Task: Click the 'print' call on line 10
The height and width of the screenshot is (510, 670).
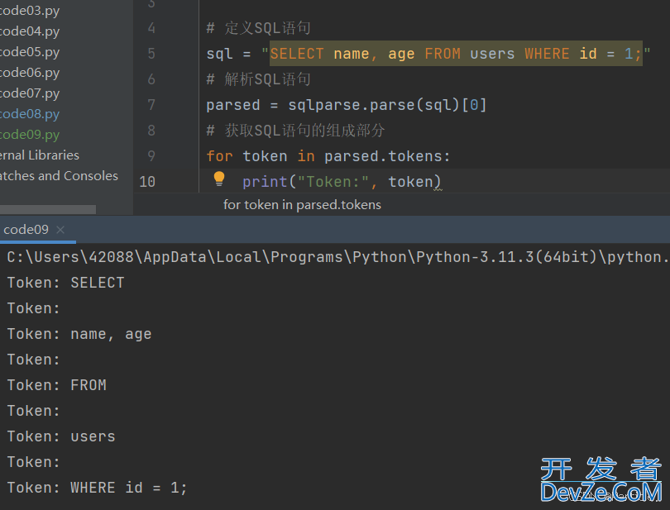Action: [265, 182]
